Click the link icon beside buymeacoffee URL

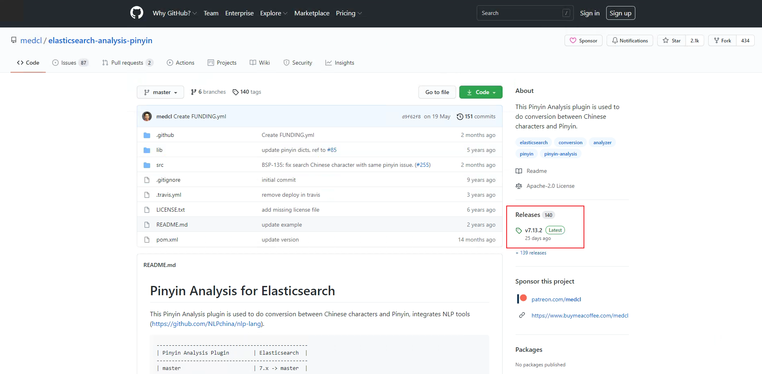coord(522,315)
